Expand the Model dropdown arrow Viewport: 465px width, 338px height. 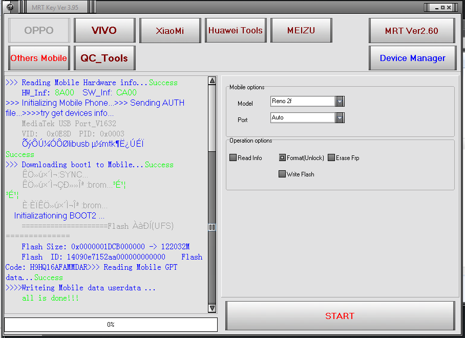[x=340, y=101]
